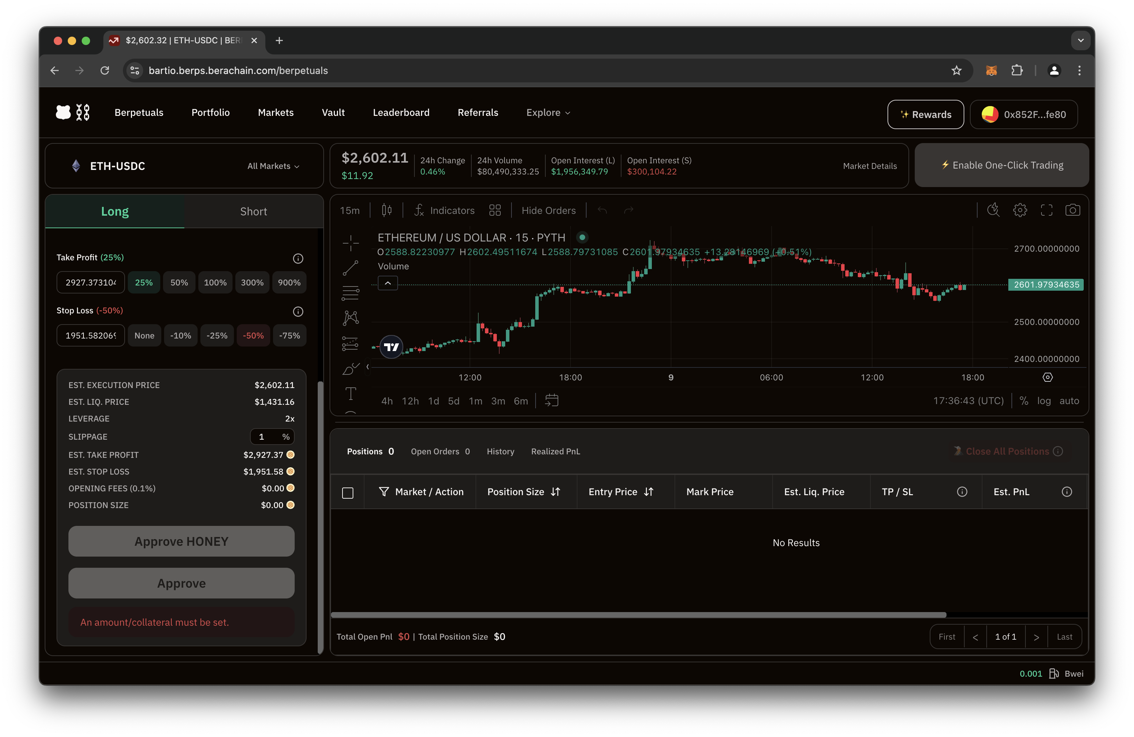The height and width of the screenshot is (737, 1134).
Task: Click Hide Orders in the chart toolbar
Action: click(548, 210)
